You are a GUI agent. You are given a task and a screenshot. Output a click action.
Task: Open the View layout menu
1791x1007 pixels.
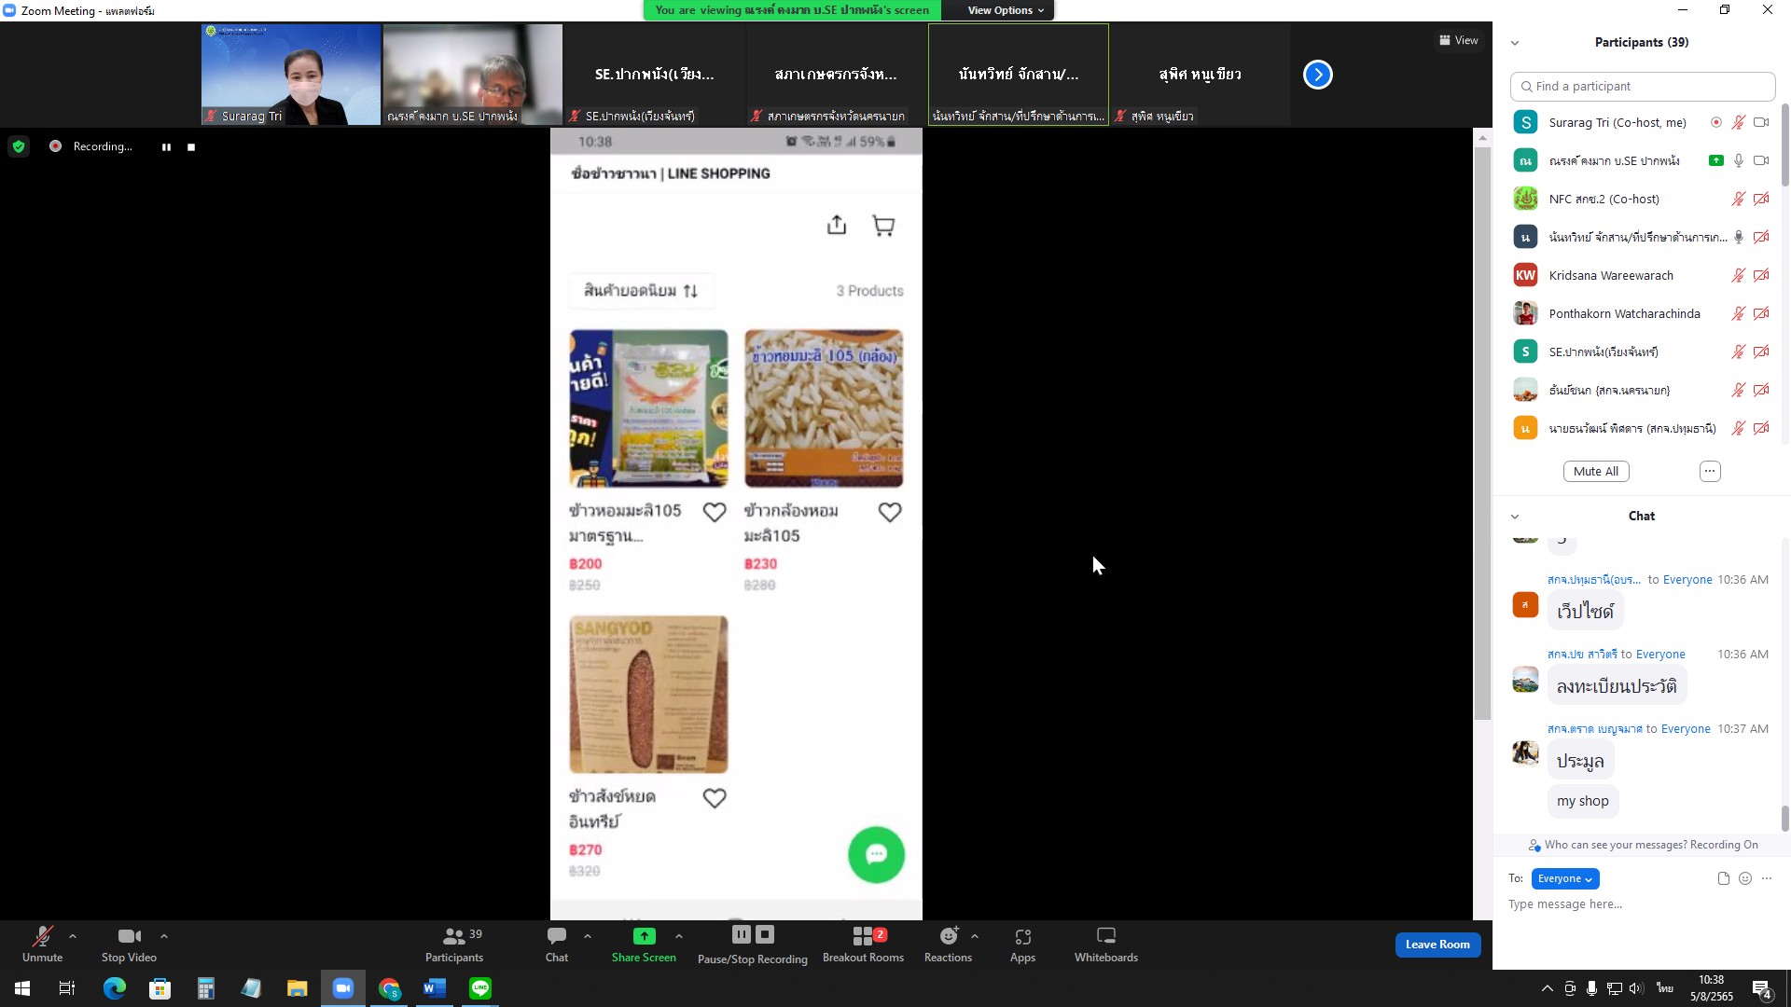coord(1458,40)
